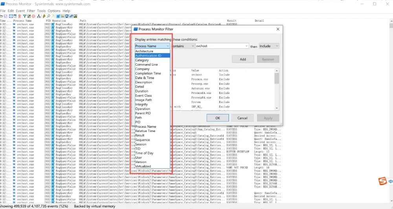Toggle the Capture events toolbar icon

[x=11, y=16]
